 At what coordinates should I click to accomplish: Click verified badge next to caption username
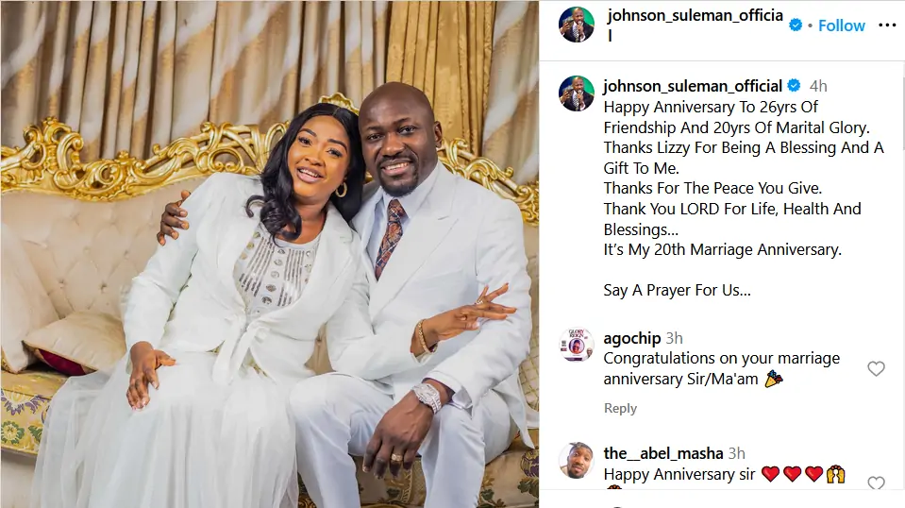(794, 85)
